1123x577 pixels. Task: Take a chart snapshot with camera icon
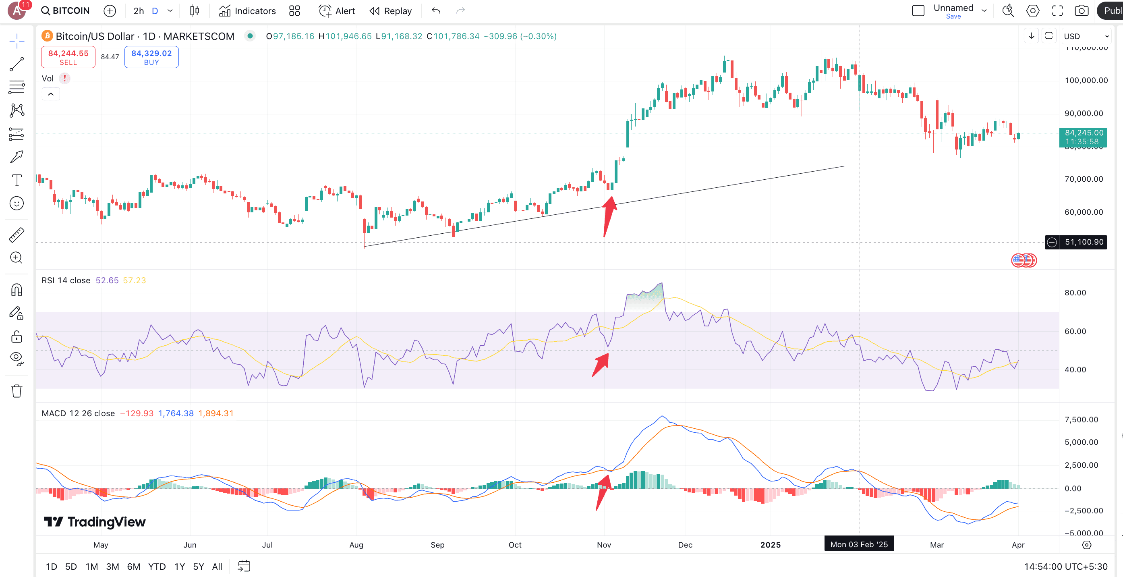point(1081,11)
